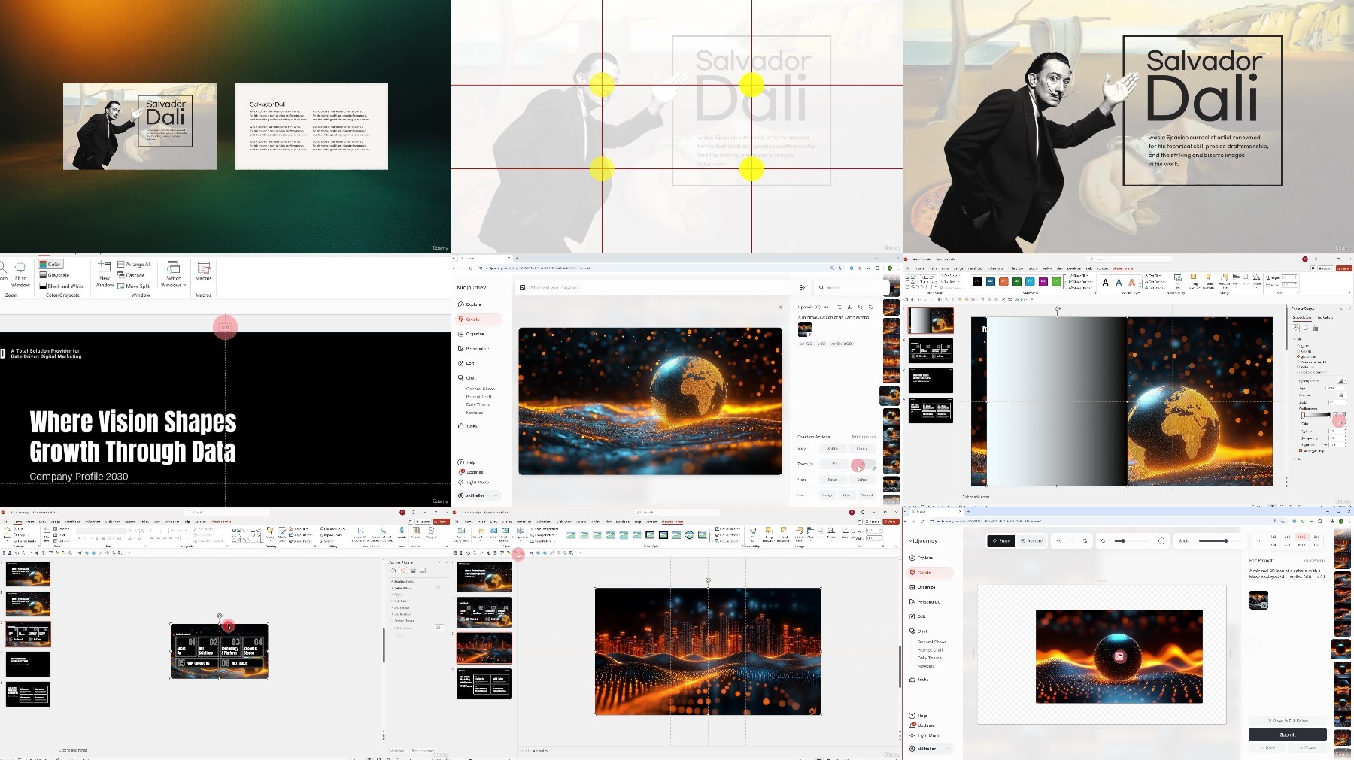Reload the page in the Earth image browser window
Image resolution: width=1354 pixels, height=760 pixels.
[x=472, y=268]
